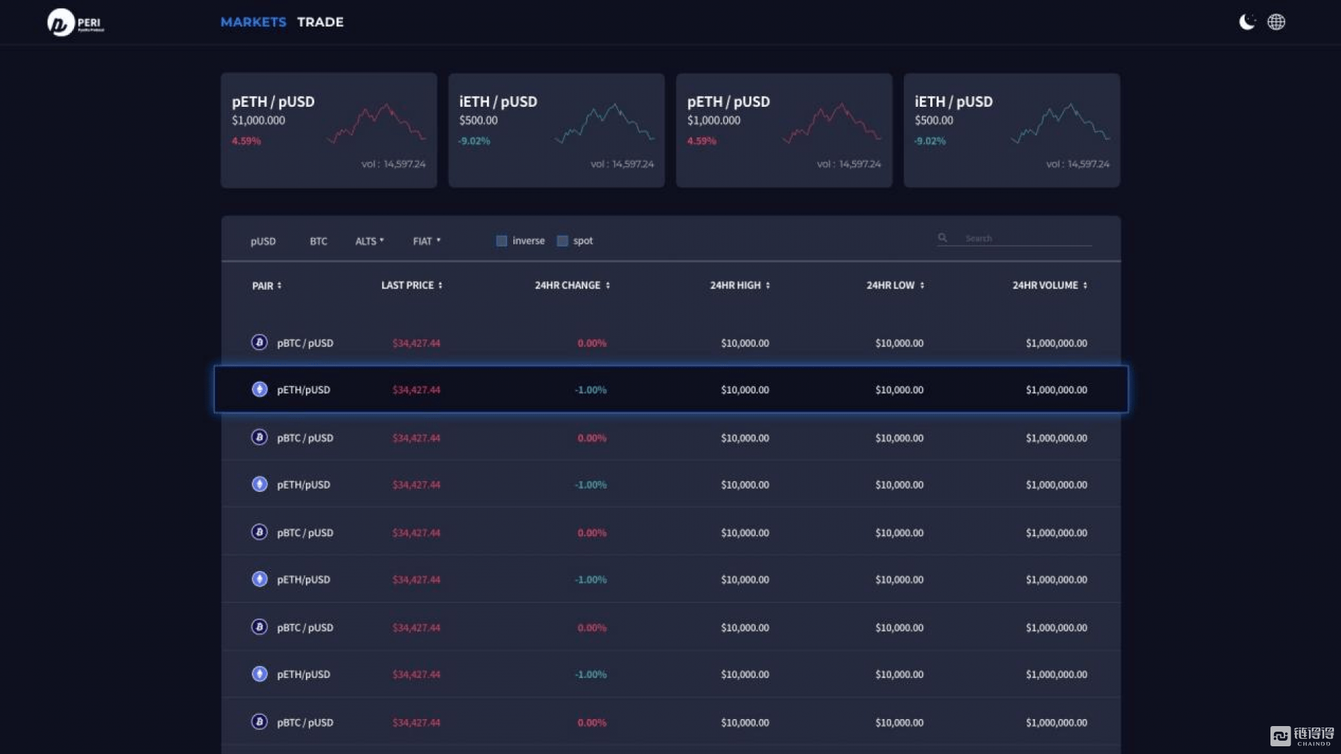1341x754 pixels.
Task: Click the ethereum icon in eighth row
Action: 259,674
